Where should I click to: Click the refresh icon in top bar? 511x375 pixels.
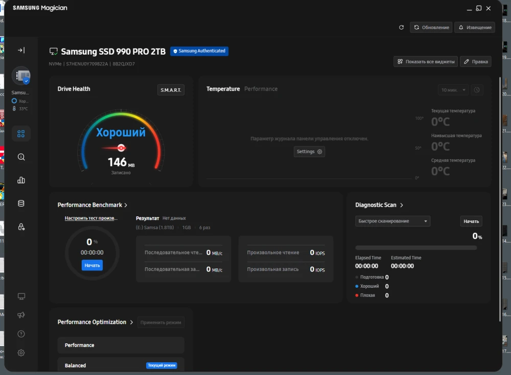click(x=401, y=27)
